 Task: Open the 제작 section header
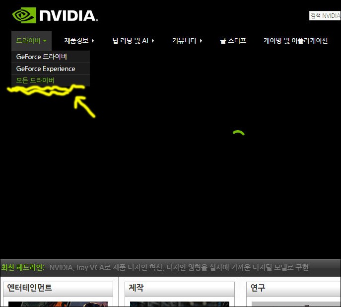point(180,289)
